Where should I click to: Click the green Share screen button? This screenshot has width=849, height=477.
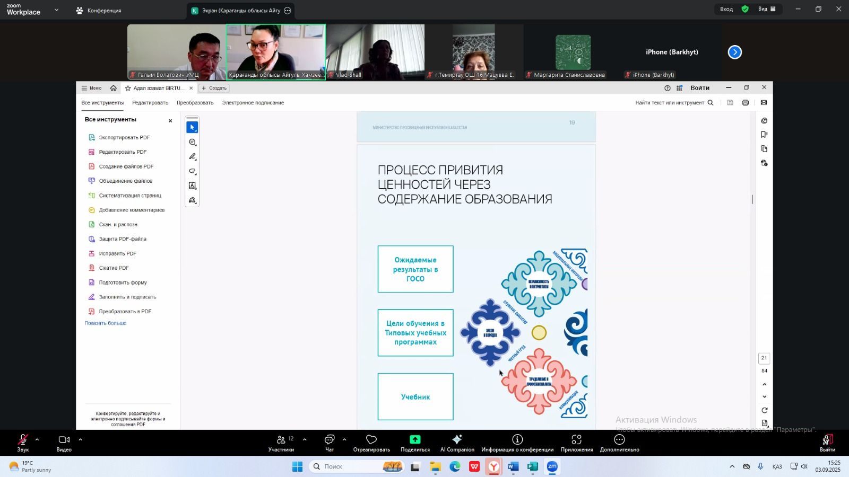click(x=415, y=443)
